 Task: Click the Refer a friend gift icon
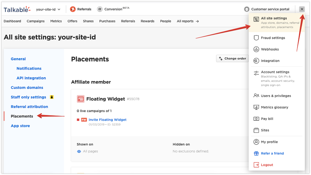click(256, 153)
